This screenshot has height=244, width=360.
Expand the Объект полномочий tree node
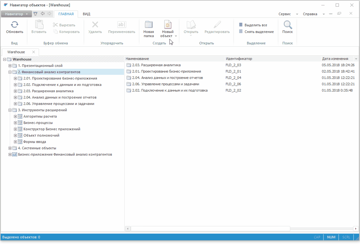(15, 136)
